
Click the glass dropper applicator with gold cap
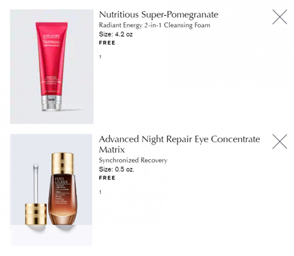36,195
